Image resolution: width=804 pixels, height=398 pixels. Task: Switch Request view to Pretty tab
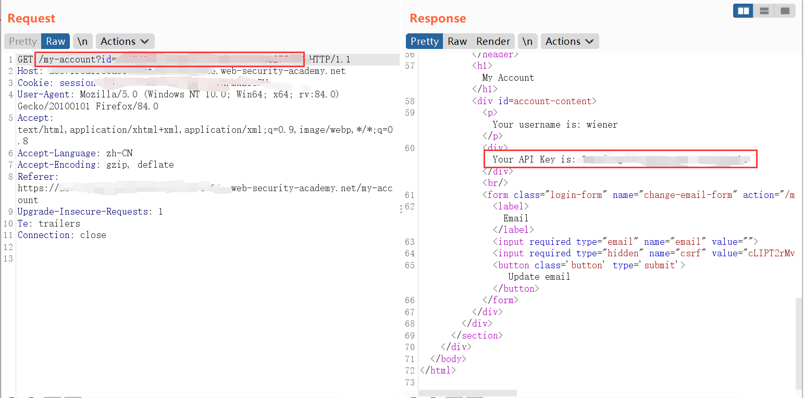23,41
